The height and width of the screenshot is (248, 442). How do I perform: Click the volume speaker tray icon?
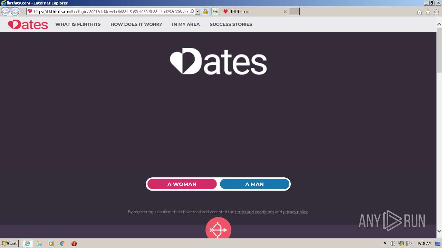point(393,244)
